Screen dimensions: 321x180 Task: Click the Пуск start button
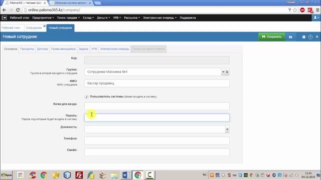[x=7, y=175]
